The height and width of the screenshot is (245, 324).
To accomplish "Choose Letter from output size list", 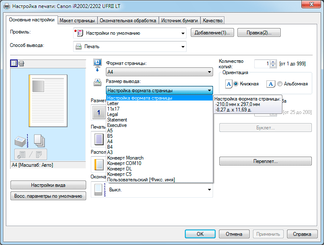I will click(160, 103).
